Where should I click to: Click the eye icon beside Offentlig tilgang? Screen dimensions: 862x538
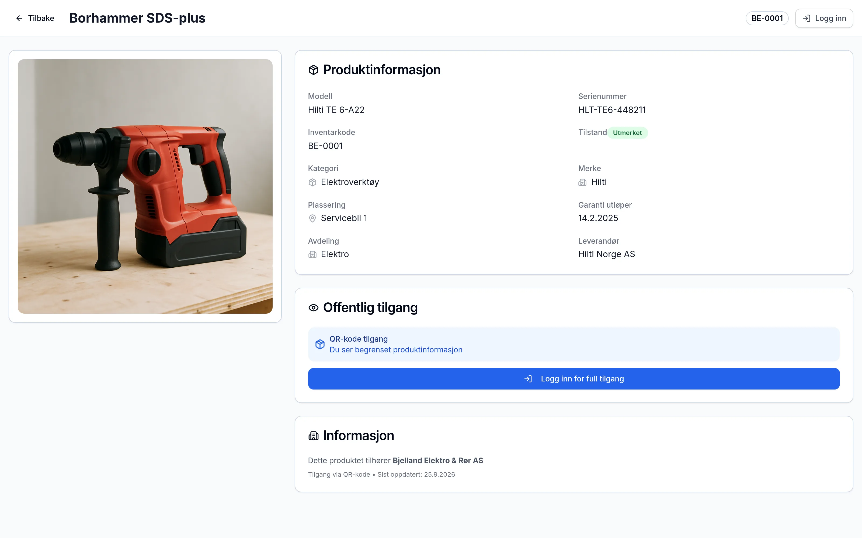314,308
